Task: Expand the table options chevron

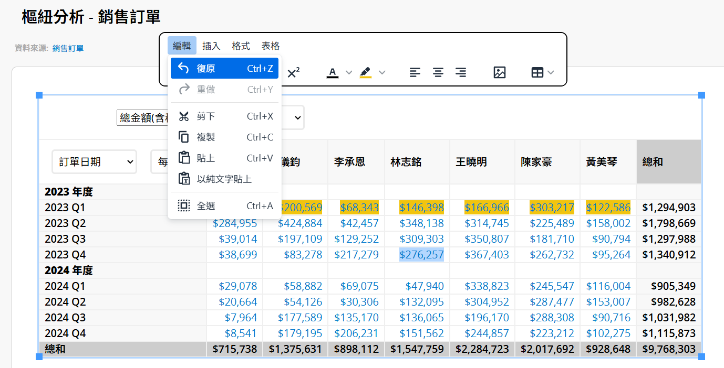Action: (x=551, y=73)
